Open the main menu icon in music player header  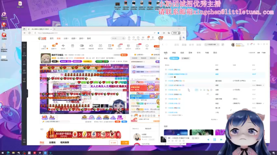pos(255,44)
